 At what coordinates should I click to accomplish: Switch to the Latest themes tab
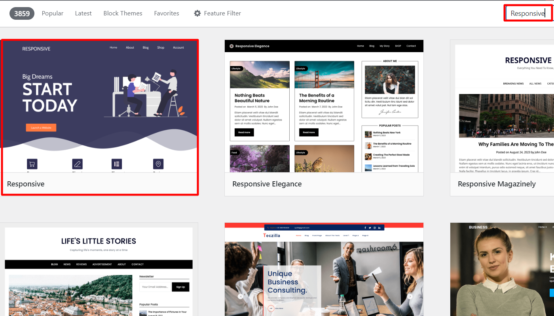coord(83,13)
